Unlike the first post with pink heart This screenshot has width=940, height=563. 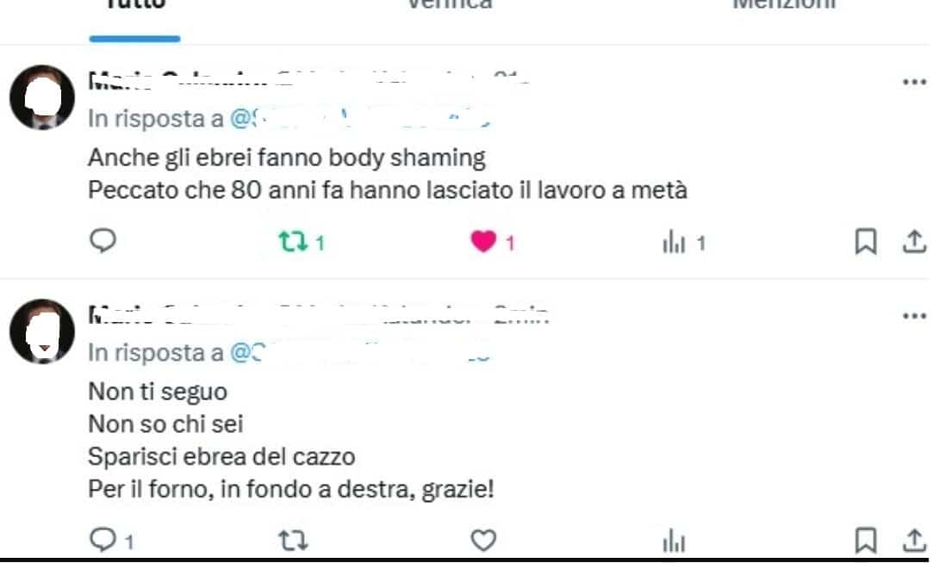pos(483,241)
